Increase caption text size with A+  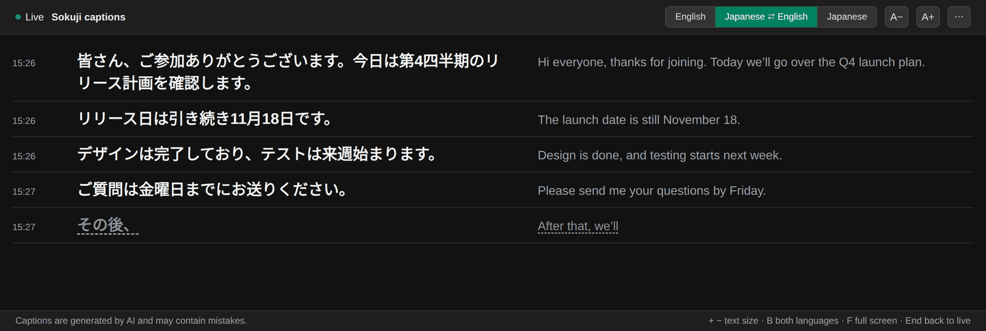click(928, 17)
